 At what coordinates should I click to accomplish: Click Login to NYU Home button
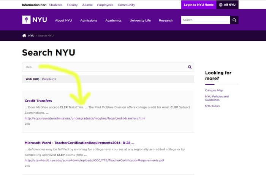coord(199,5)
